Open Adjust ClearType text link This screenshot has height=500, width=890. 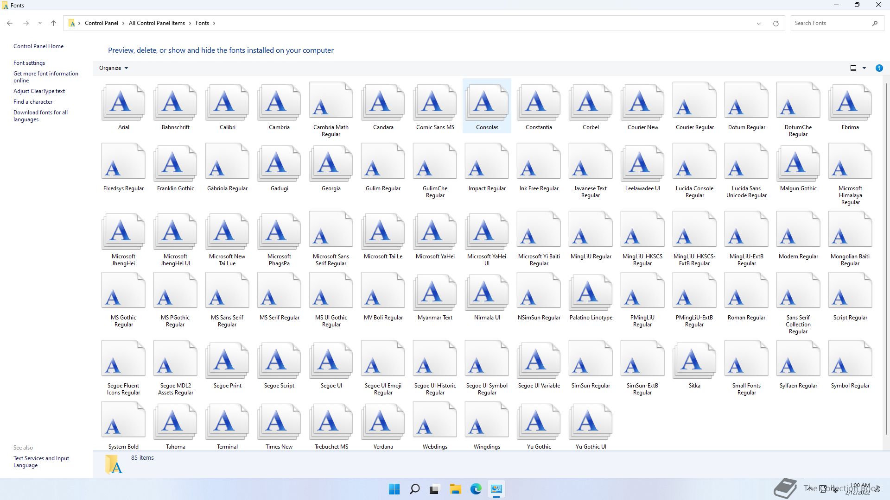(39, 91)
